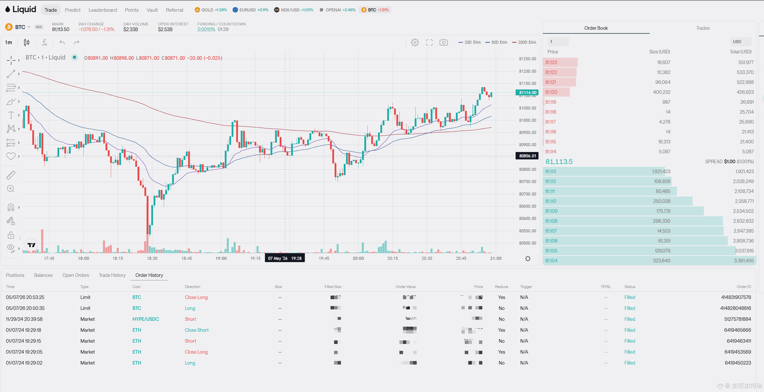
Task: Select the ruler measure tool
Action: click(x=11, y=175)
